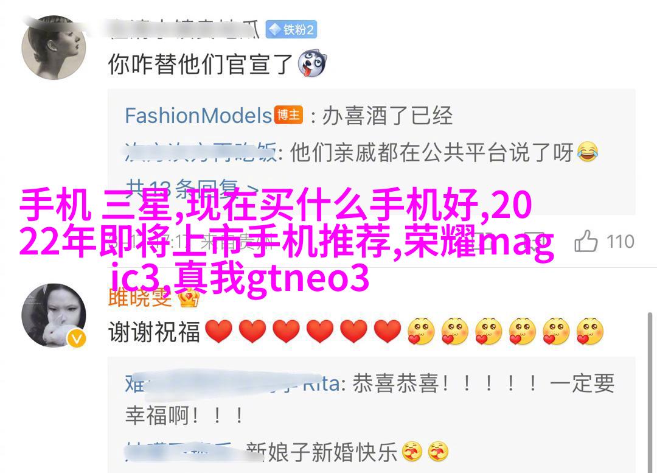The height and width of the screenshot is (473, 657).
Task: Tap the laughing-crying emoji in reply
Action: click(x=588, y=152)
